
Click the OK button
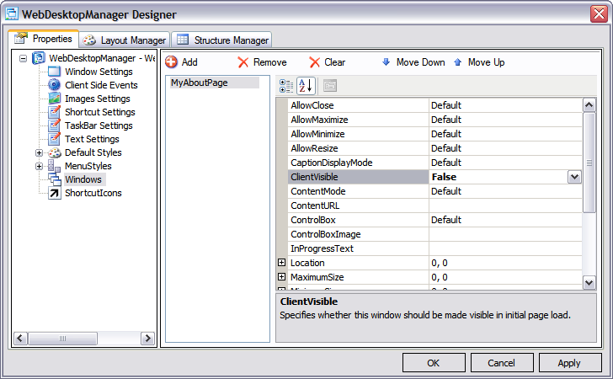click(x=434, y=363)
